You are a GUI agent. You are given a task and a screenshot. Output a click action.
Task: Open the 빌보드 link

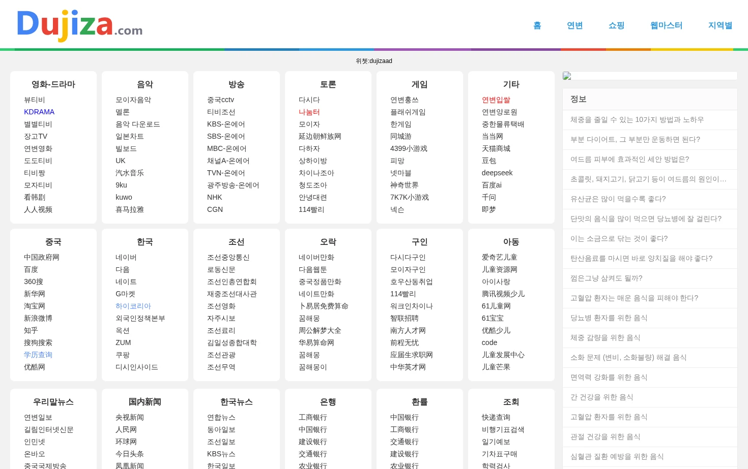[126, 148]
